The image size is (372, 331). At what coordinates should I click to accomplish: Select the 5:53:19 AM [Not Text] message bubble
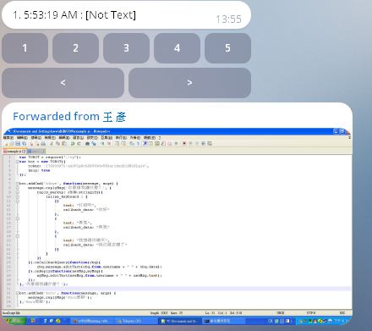pos(126,15)
